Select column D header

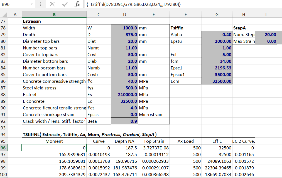click(124, 15)
